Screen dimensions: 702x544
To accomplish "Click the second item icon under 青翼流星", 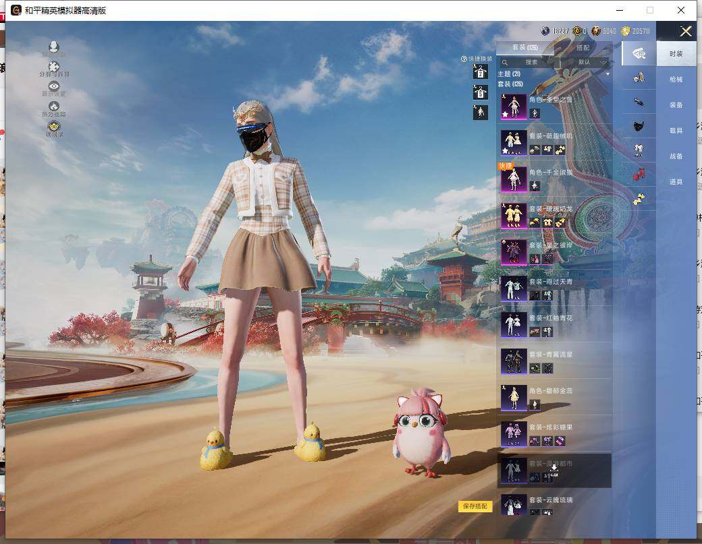I will 547,368.
